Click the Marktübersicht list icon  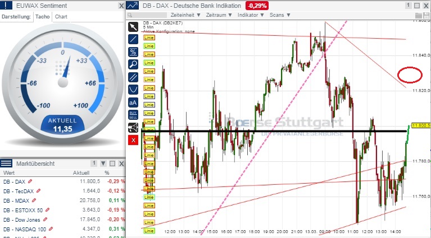(x=6, y=164)
